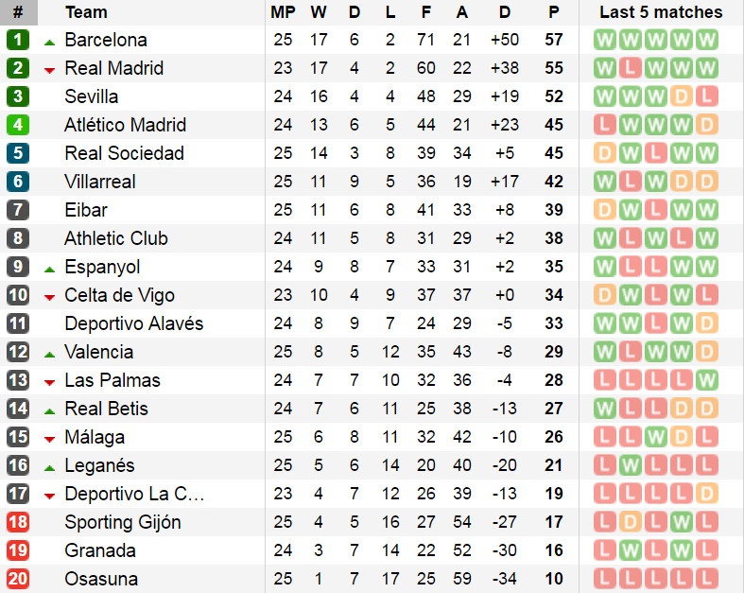This screenshot has width=744, height=593.
Task: Click Real Sociedad's blue position 5 badge
Action: (x=18, y=153)
